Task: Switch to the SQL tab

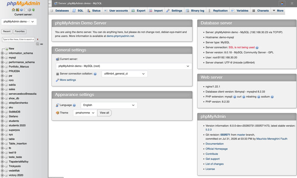Action: pyautogui.click(x=78, y=11)
